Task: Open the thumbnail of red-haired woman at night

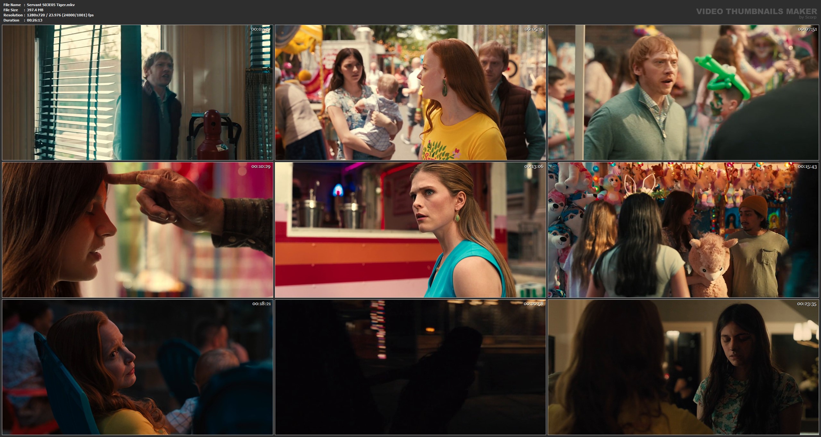Action: coord(137,367)
